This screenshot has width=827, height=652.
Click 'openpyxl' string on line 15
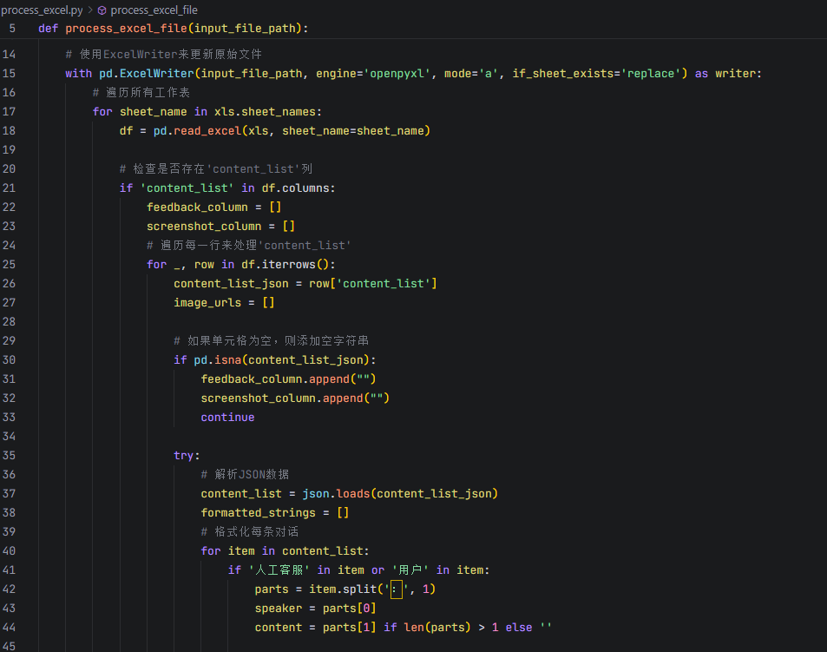[400, 73]
